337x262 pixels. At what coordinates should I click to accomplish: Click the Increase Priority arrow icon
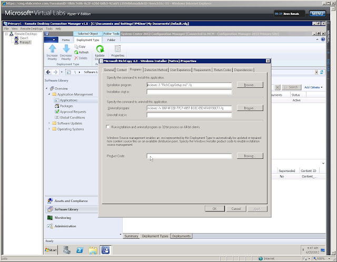point(52,49)
